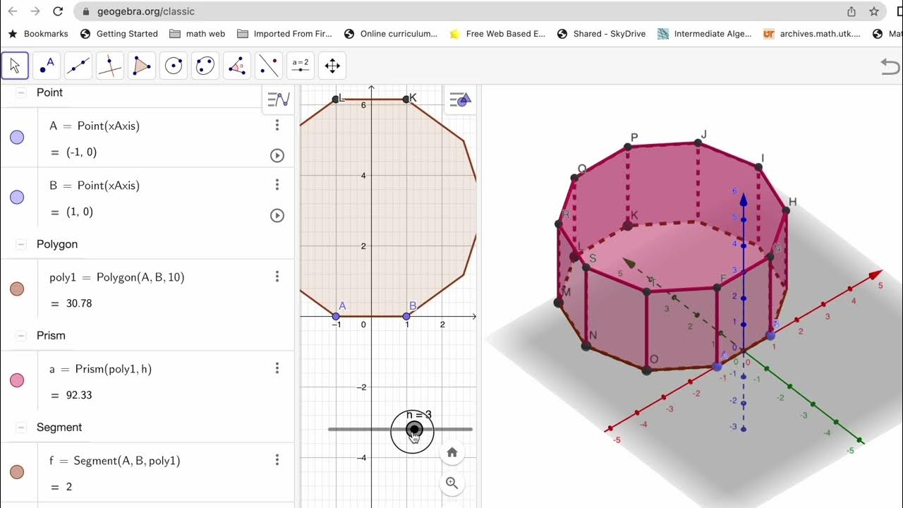Click point K in the 2D Graphics view
Screen dimensions: 903x508
pos(406,99)
